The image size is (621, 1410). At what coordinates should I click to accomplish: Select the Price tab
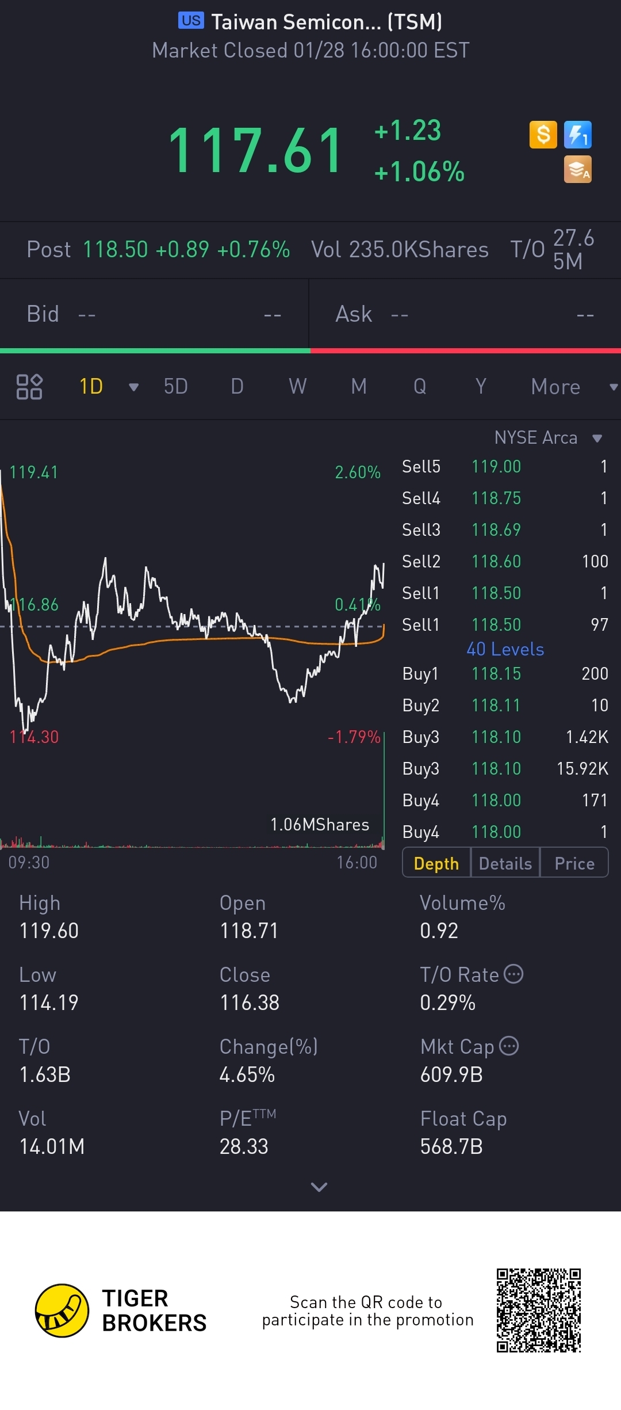574,863
